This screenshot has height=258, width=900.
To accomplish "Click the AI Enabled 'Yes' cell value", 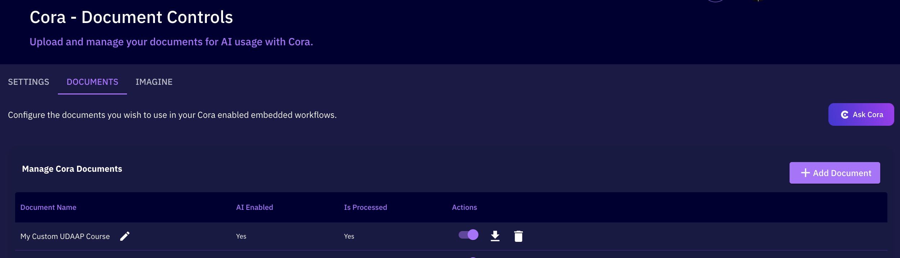I will coord(241,236).
